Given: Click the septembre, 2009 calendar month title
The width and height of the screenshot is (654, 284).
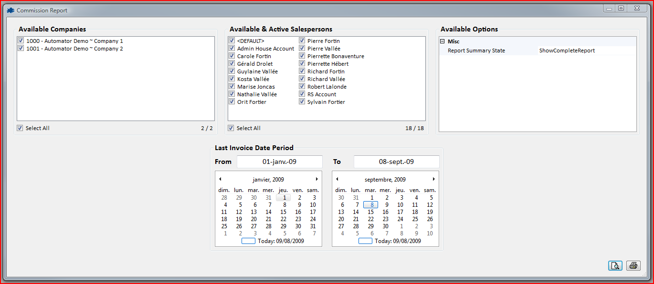Looking at the screenshot, I should tap(385, 180).
